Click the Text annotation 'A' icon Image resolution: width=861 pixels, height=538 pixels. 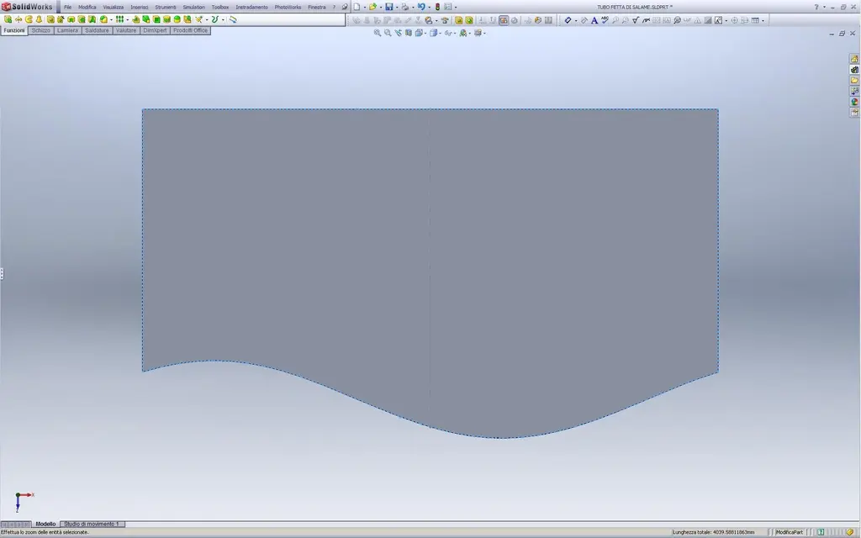pyautogui.click(x=594, y=20)
